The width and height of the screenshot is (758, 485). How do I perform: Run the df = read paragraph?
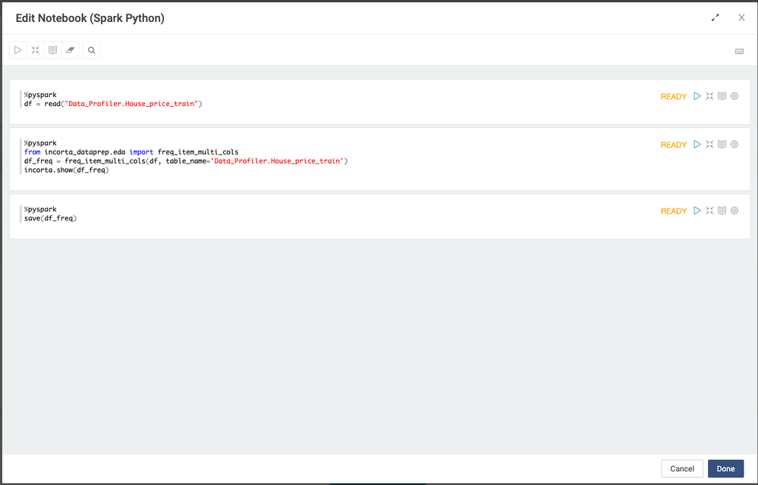point(697,96)
